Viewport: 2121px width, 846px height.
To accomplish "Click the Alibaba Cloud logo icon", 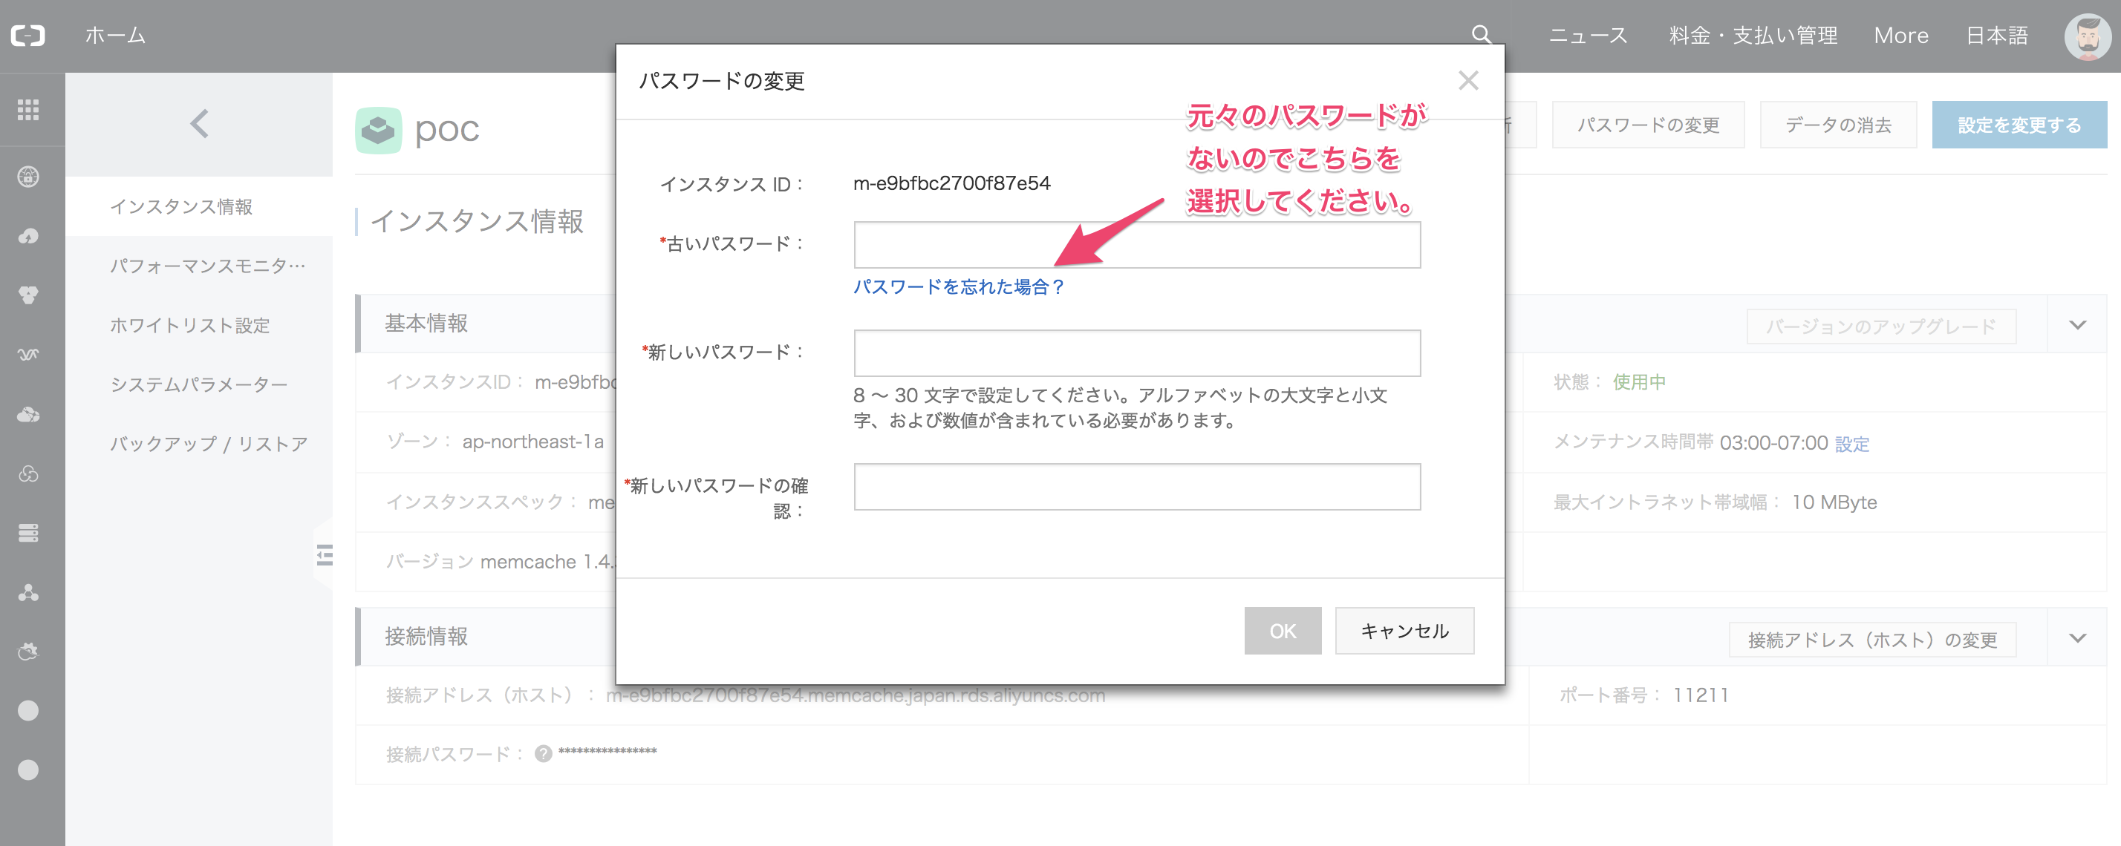I will point(28,36).
